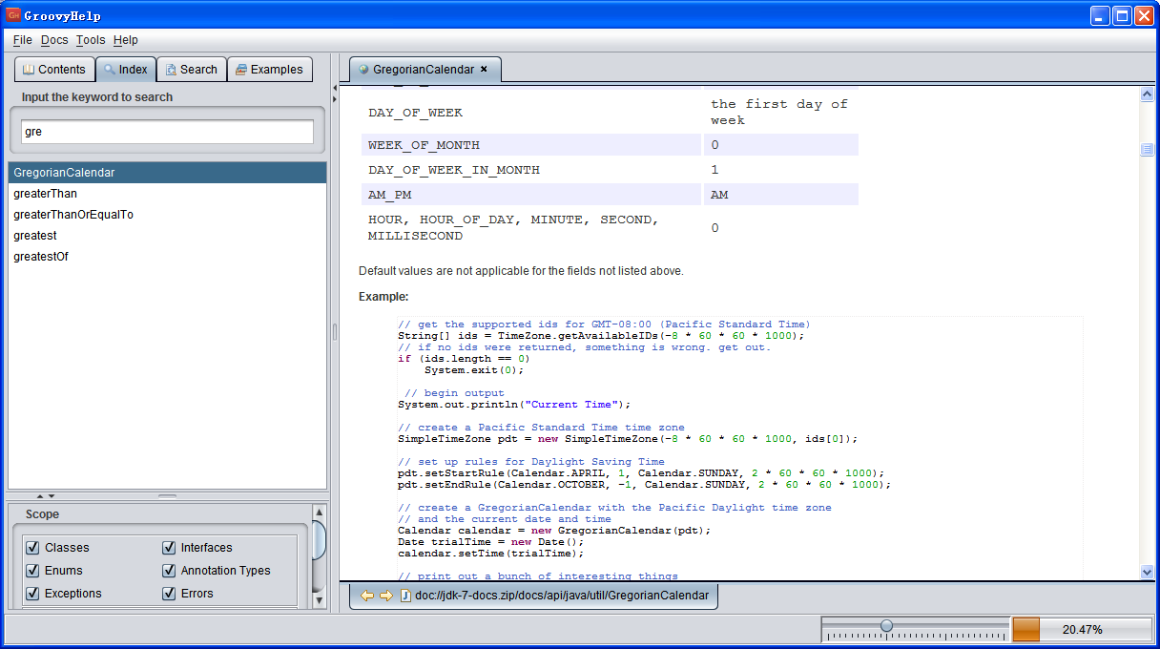Open the Help menu
The width and height of the screenshot is (1160, 649).
pyautogui.click(x=126, y=40)
